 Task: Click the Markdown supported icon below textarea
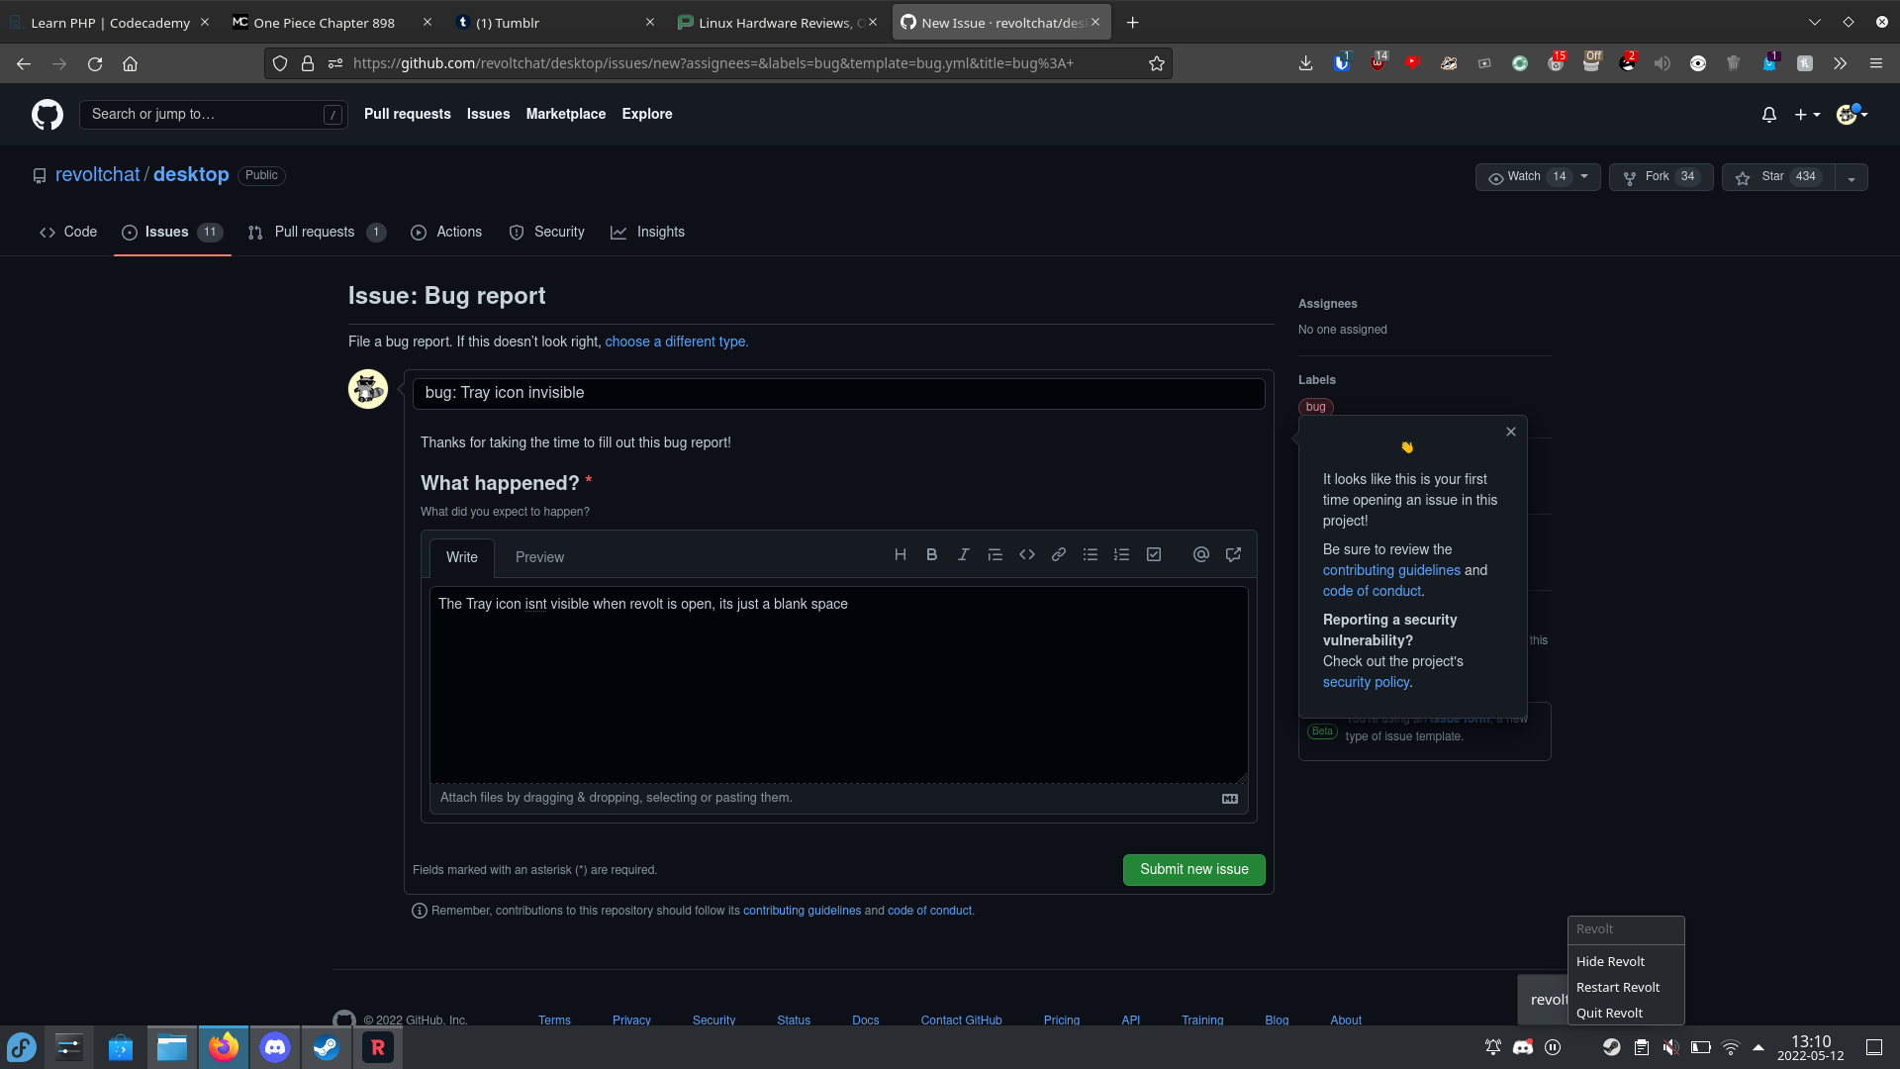(1230, 799)
